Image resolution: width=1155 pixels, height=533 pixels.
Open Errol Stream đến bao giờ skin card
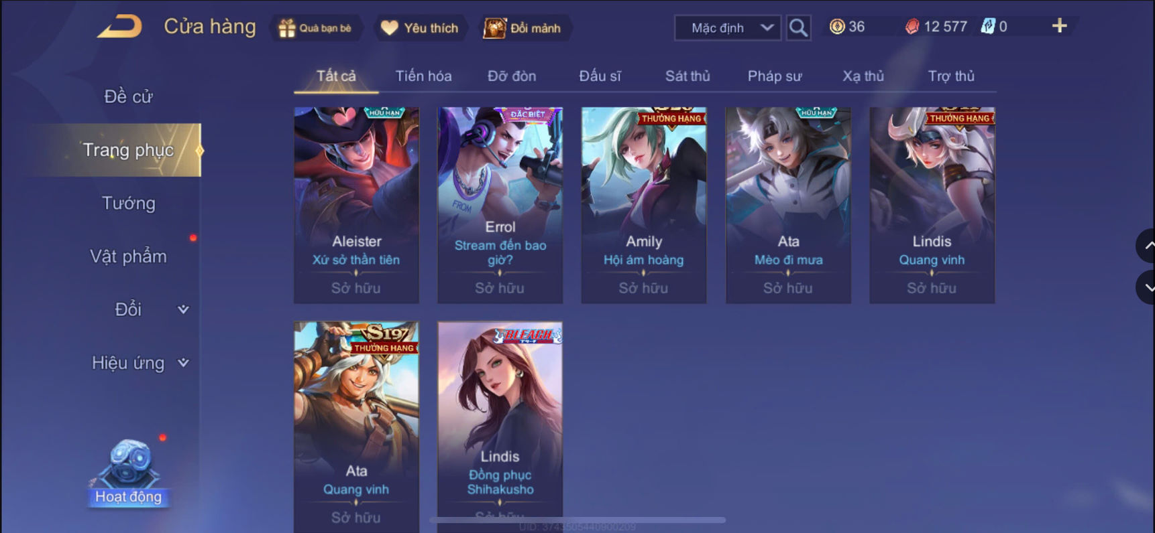pos(500,205)
